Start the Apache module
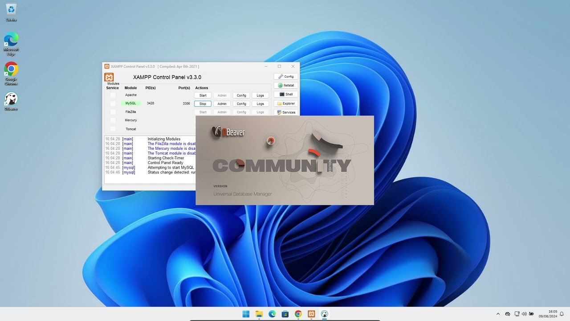This screenshot has height=321, width=570. [x=203, y=95]
